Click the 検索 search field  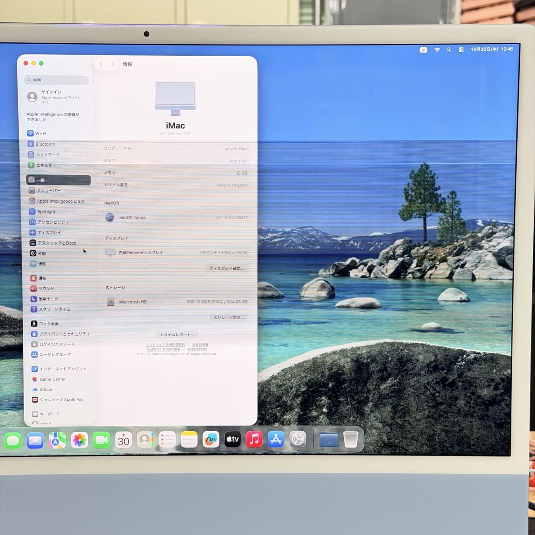[x=56, y=80]
